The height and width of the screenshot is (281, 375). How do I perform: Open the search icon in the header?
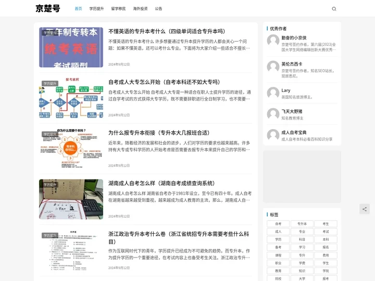[334, 9]
